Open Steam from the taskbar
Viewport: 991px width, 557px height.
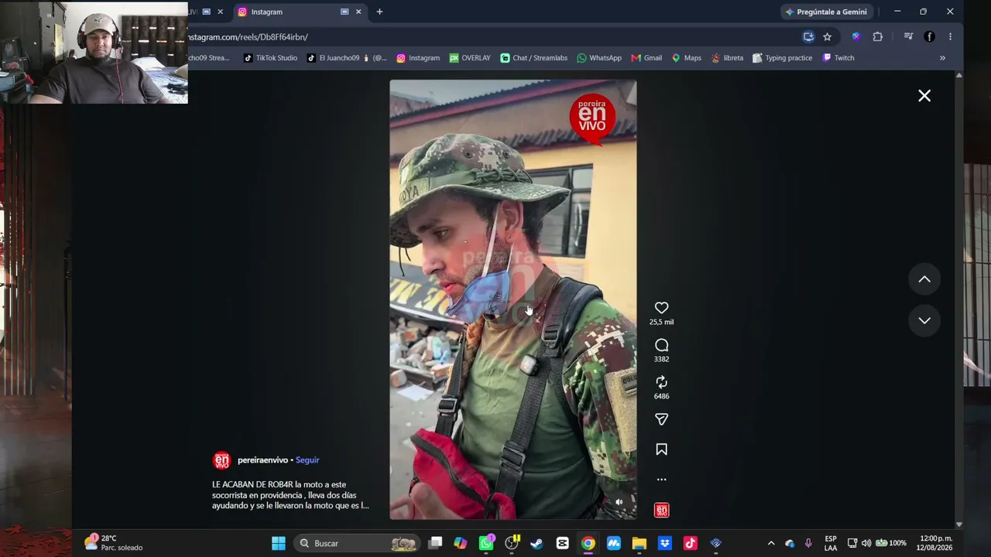pos(537,543)
